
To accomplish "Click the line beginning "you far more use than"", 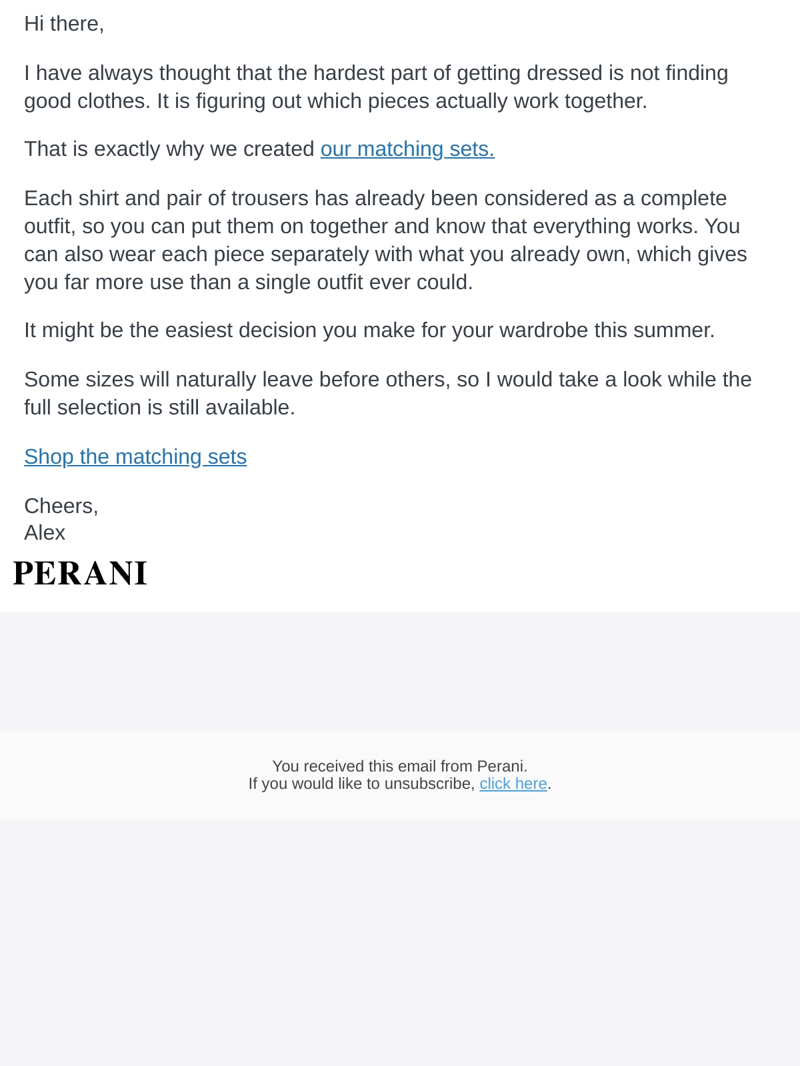I will (x=249, y=282).
